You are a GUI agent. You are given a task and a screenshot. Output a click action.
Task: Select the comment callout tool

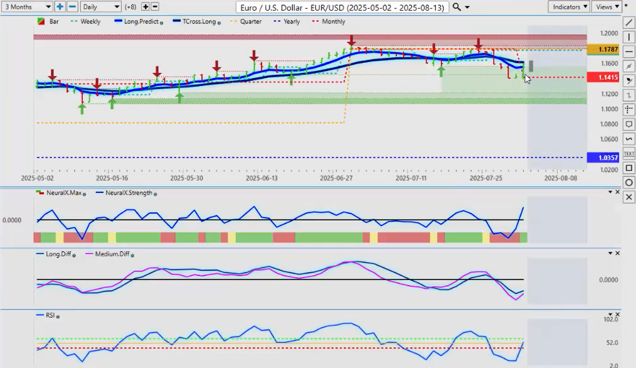click(x=629, y=124)
